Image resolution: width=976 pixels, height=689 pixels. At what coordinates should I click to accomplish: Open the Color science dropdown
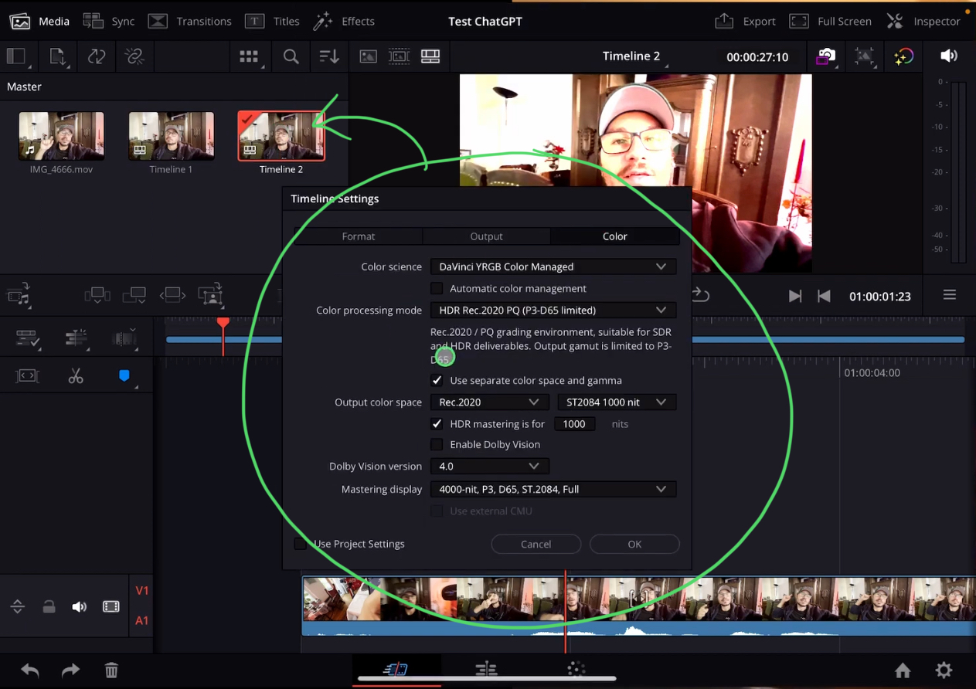553,266
